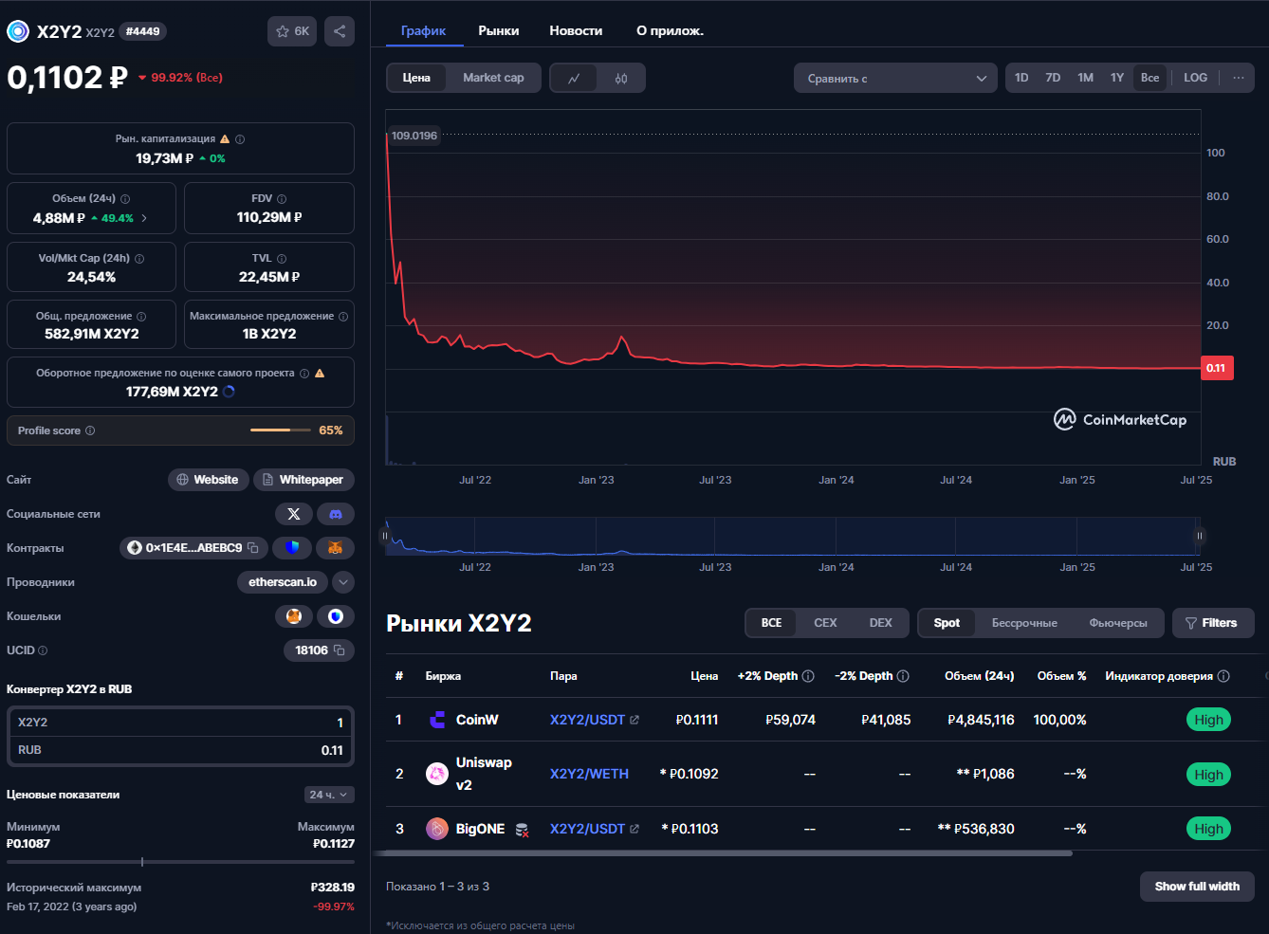Click market cap warning triangle icon
This screenshot has height=934, width=1269.
[225, 138]
